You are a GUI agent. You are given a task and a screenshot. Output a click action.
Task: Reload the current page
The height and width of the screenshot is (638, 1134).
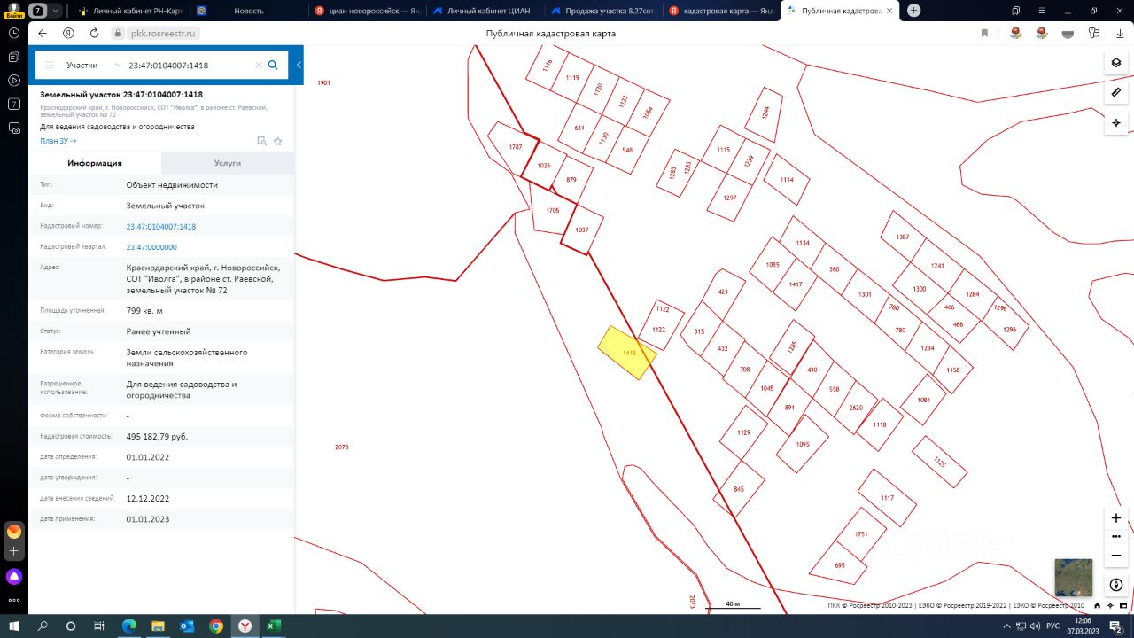(x=94, y=33)
